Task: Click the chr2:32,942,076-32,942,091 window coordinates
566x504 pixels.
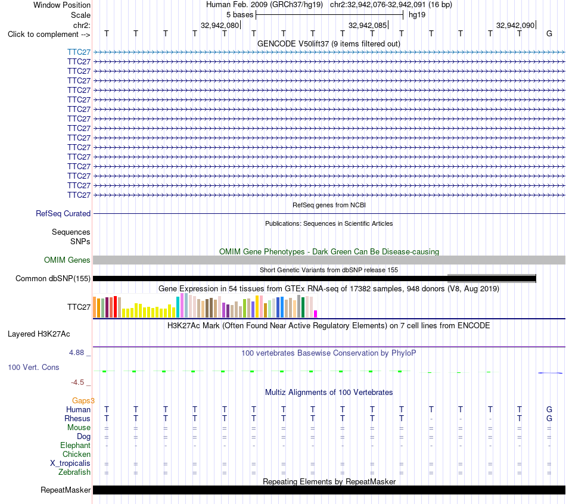Action: tap(391, 5)
